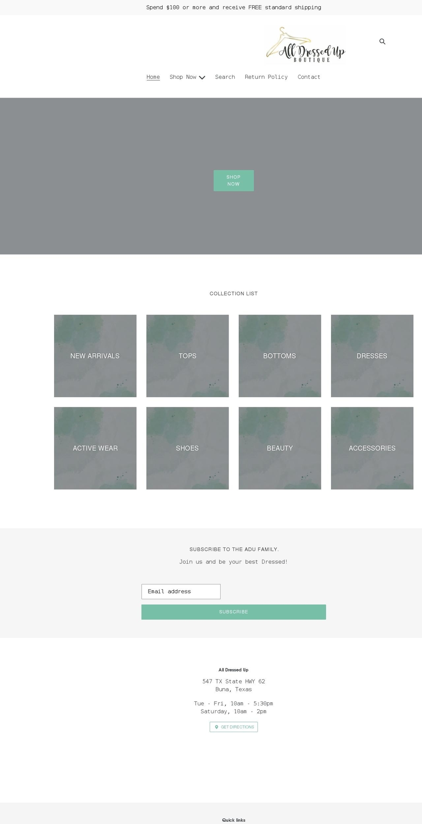Open the BEAUTY collection tile
The height and width of the screenshot is (824, 422).
click(x=280, y=448)
